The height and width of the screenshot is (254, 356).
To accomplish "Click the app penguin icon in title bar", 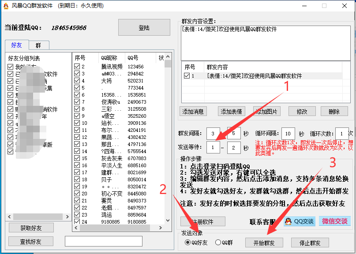I will coord(6,6).
